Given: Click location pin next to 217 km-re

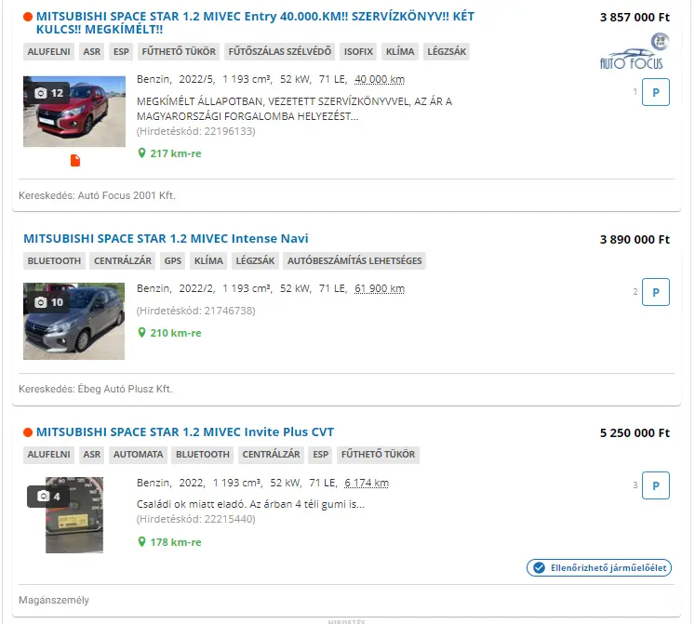Looking at the screenshot, I should tap(141, 153).
